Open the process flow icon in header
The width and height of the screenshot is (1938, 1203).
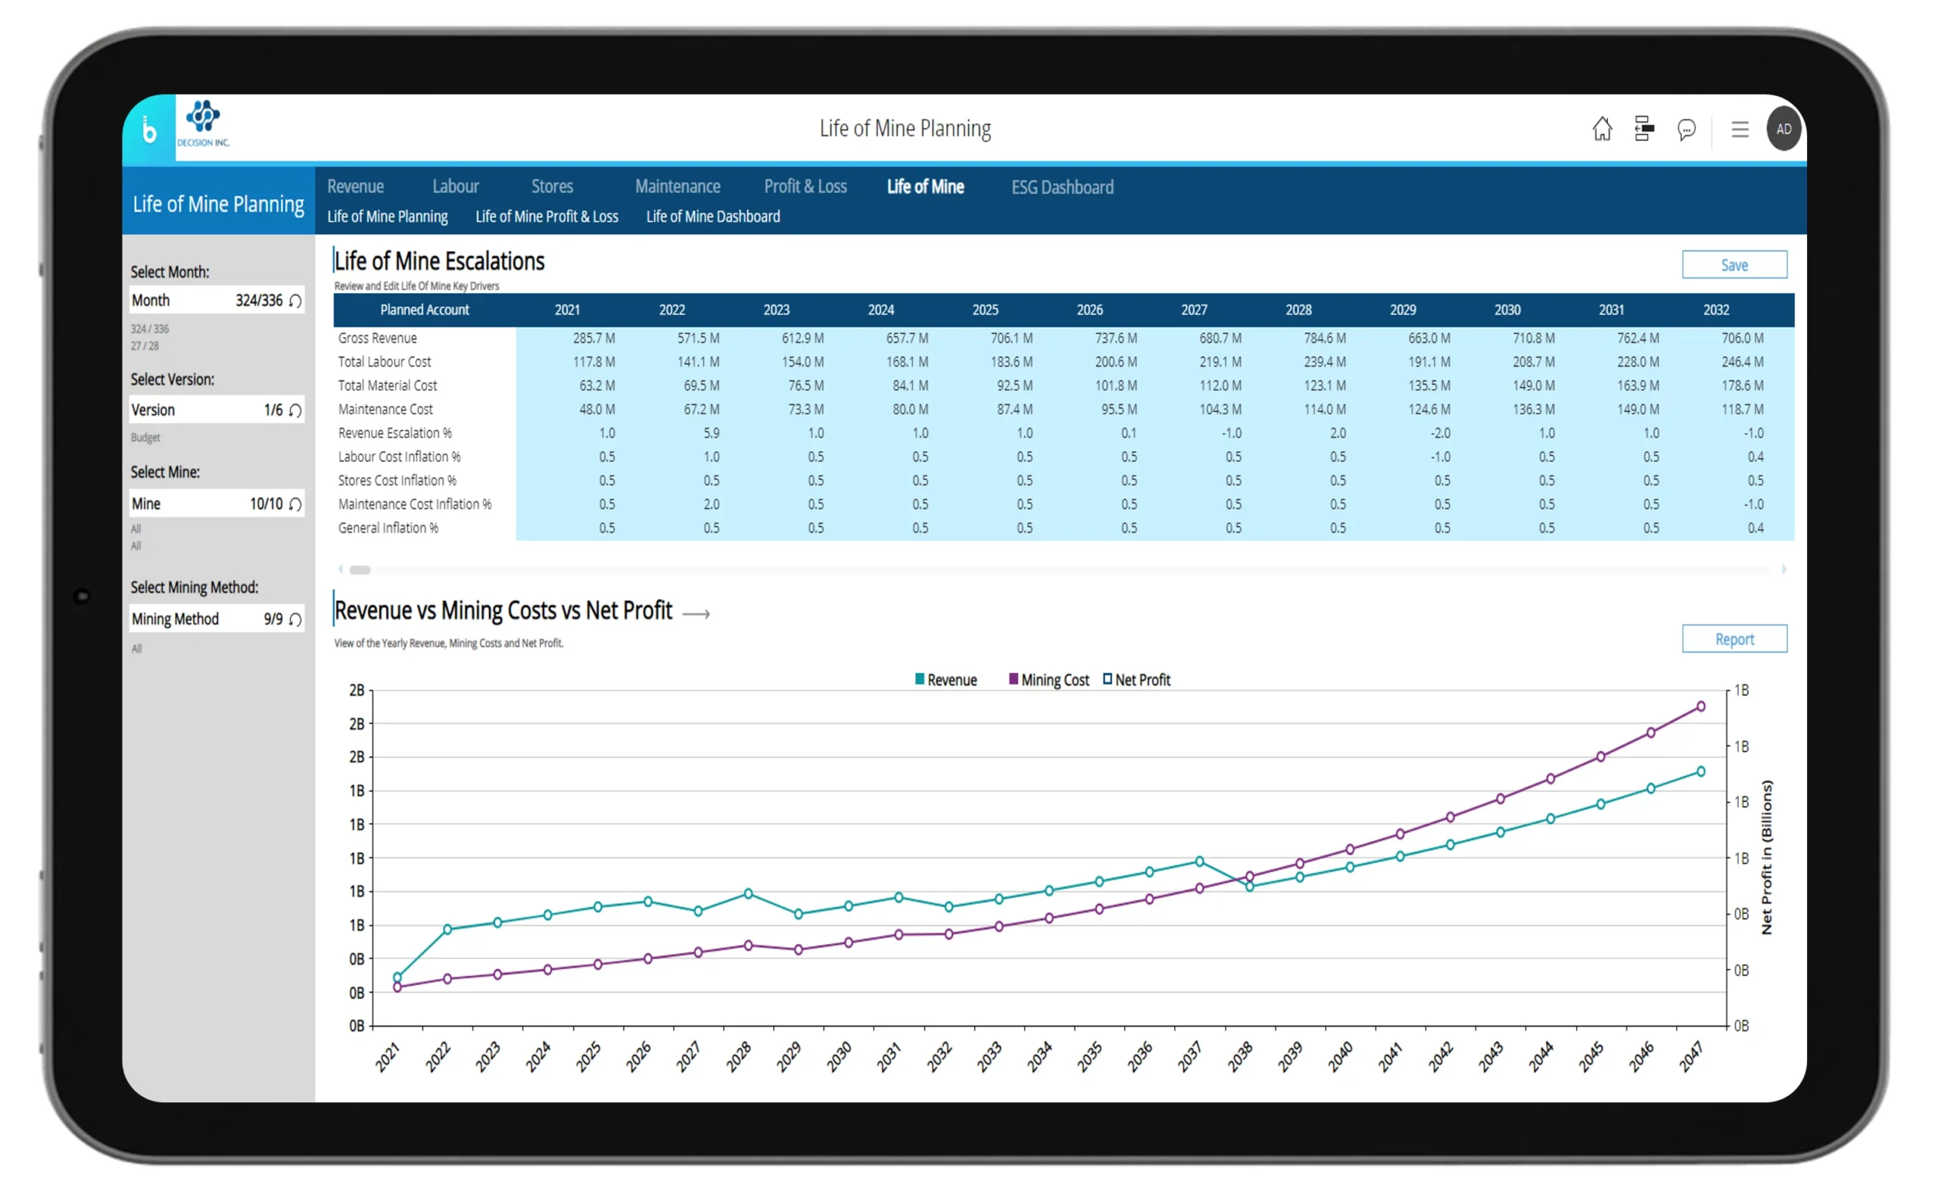[x=1644, y=129]
